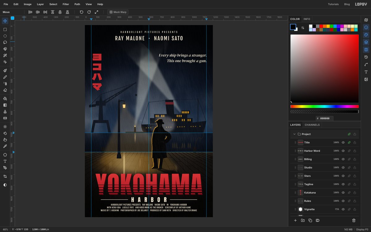Pick the red swatch in palette
Image resolution: width=371 pixels, height=232 pixels.
pyautogui.click(x=321, y=26)
